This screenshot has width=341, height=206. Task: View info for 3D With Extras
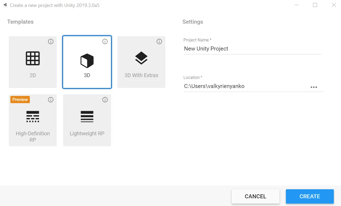[x=159, y=41]
